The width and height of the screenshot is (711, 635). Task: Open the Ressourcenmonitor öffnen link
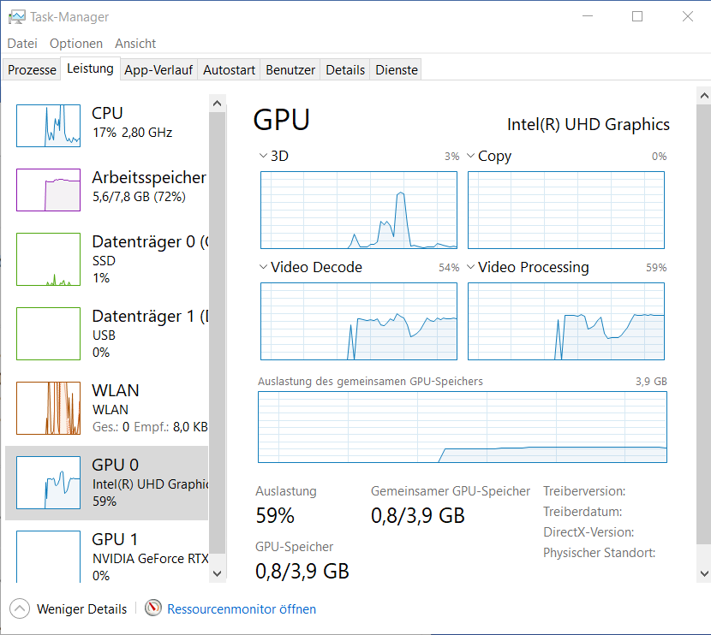coord(242,609)
